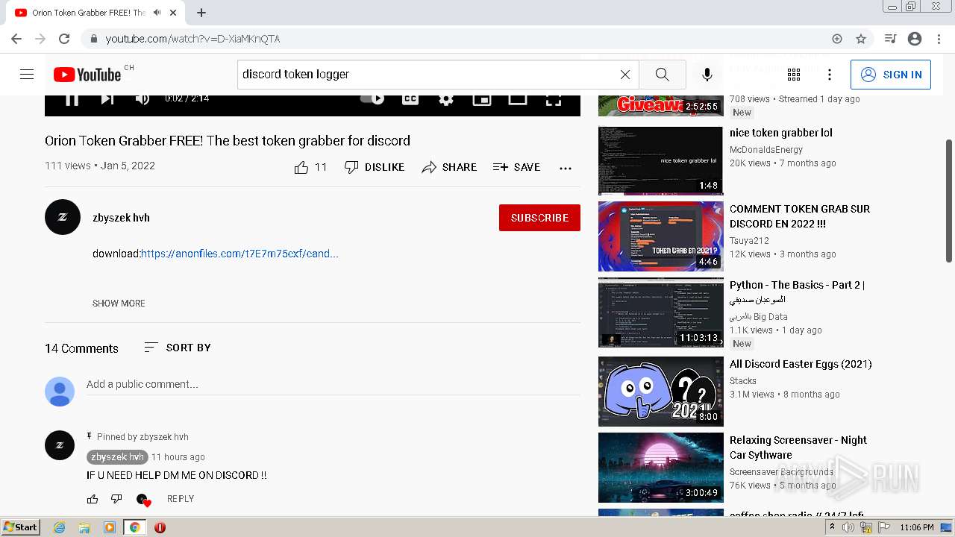
Task: Open the YouTube apps grid
Action: (794, 75)
